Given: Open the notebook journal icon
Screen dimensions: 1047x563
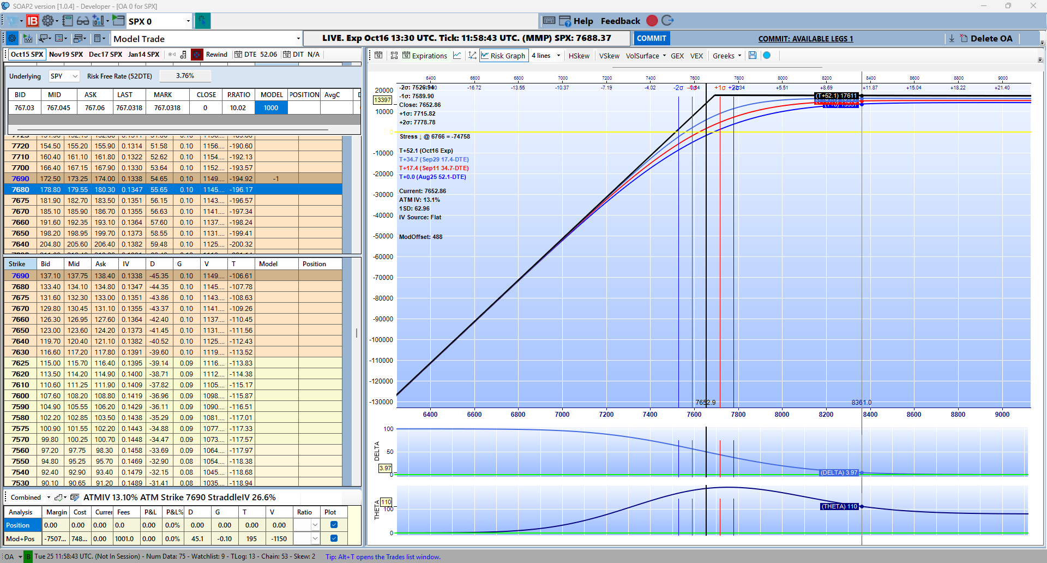Looking at the screenshot, I should (68, 21).
